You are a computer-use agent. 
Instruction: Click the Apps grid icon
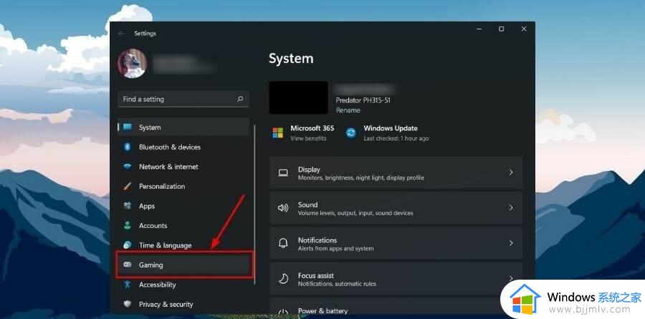pyautogui.click(x=128, y=206)
